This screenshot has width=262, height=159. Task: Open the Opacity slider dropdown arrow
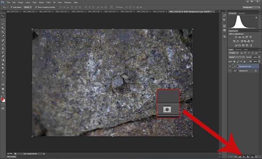tap(259, 57)
